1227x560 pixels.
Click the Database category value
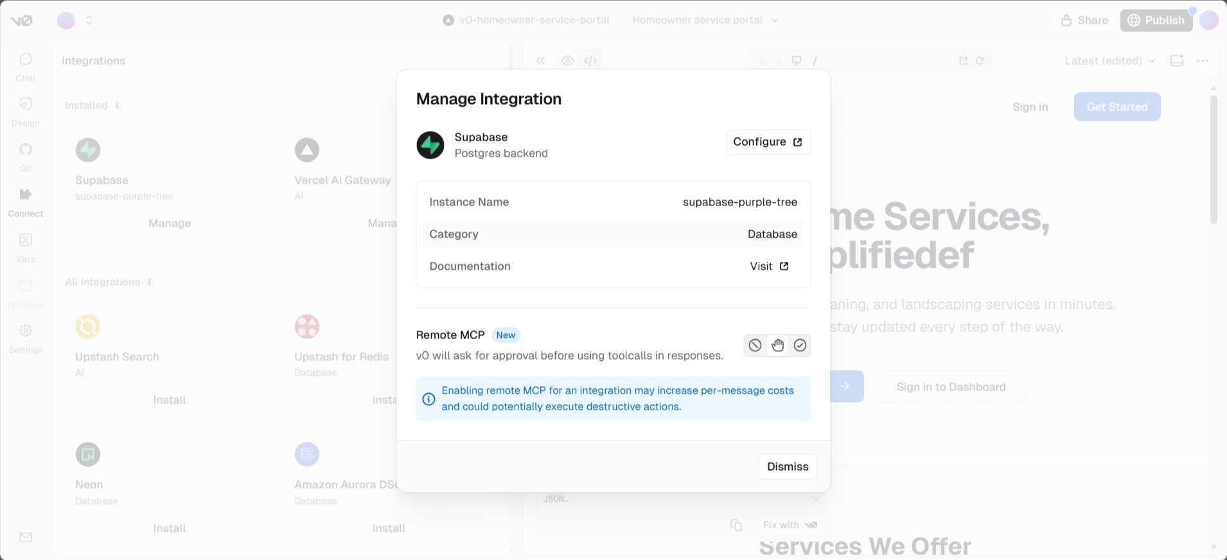click(772, 234)
